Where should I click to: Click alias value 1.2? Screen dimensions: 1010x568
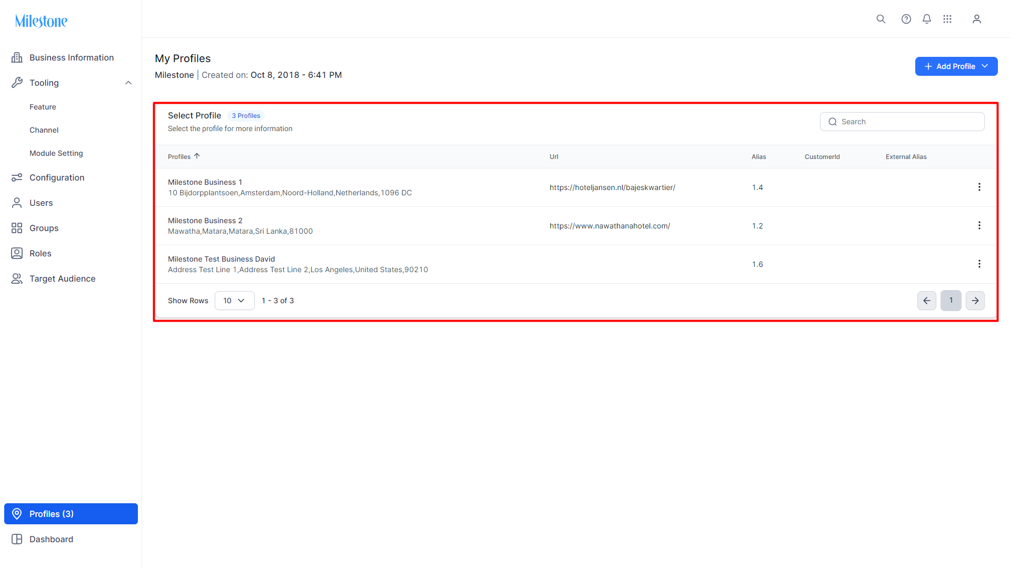(757, 226)
